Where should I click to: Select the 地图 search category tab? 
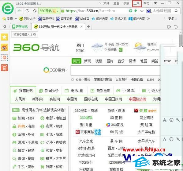pyautogui.click(x=144, y=61)
